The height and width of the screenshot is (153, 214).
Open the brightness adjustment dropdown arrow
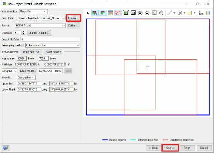click(x=195, y=13)
